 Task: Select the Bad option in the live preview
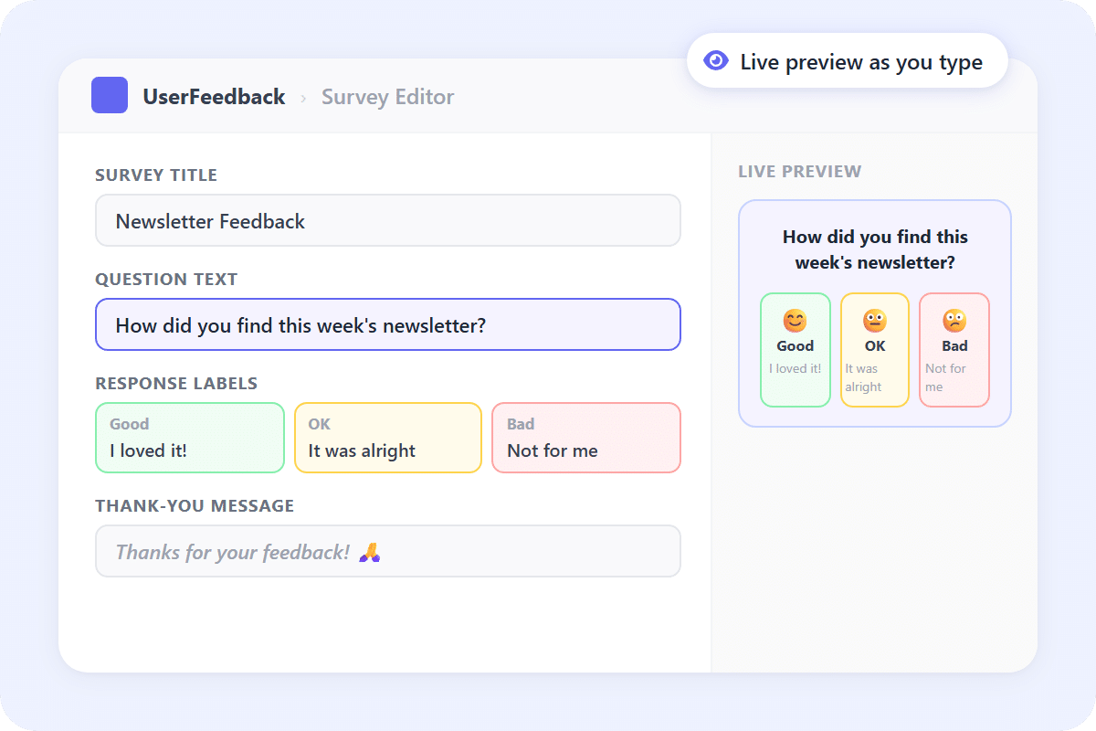tap(954, 350)
